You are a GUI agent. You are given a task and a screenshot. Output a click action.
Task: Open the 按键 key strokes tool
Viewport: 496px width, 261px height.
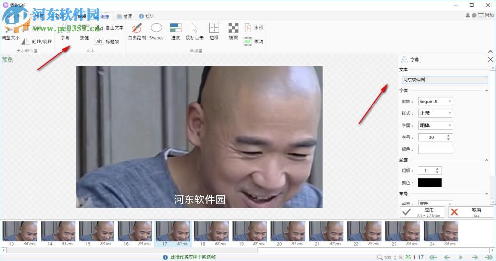click(84, 32)
